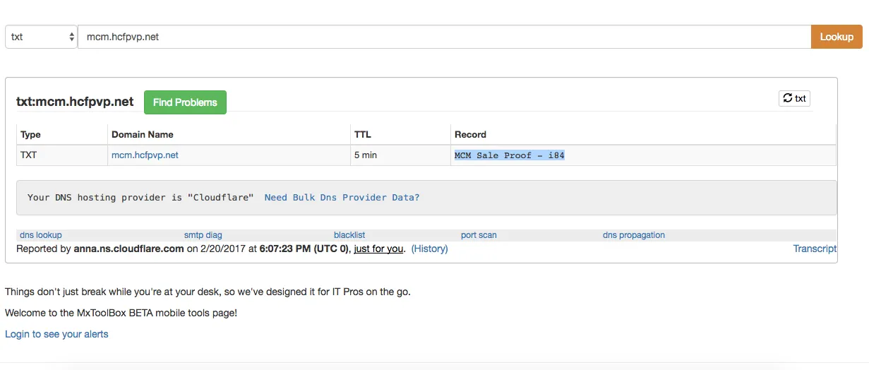Select the dns propagation tool link
Image resolution: width=869 pixels, height=370 pixels.
click(634, 235)
